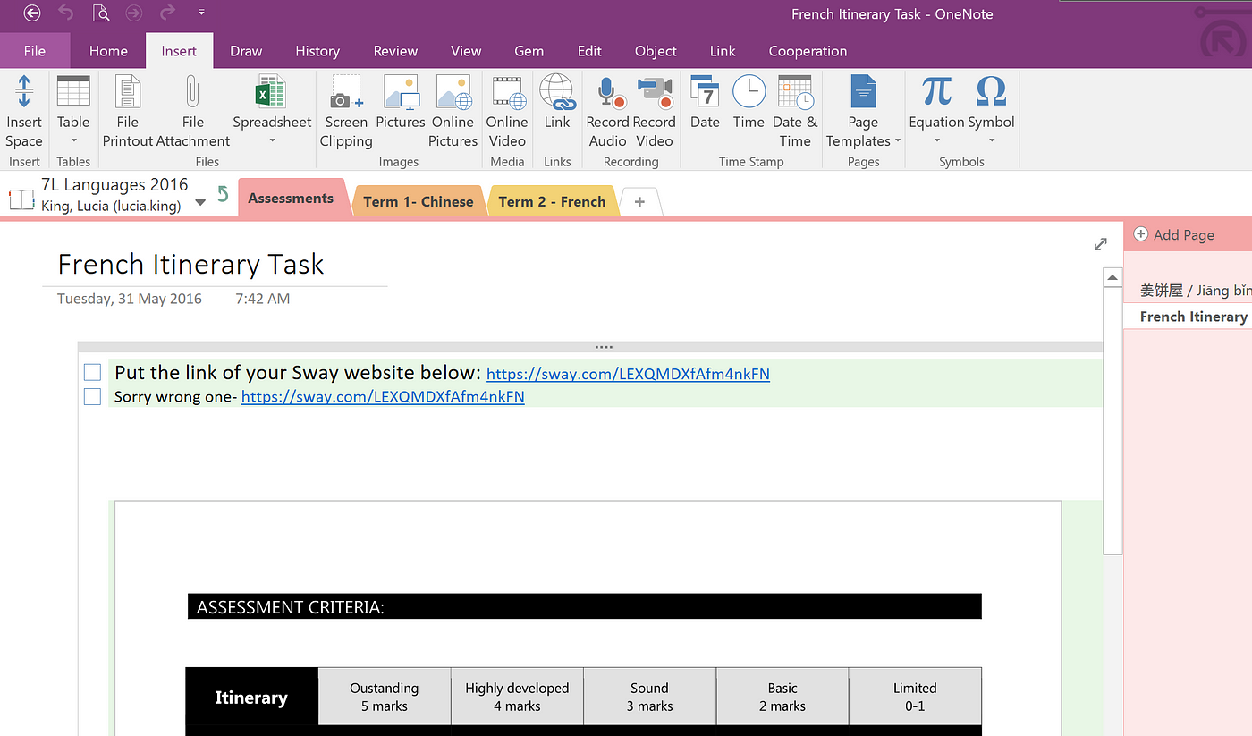Open the Object ribbon tab

pyautogui.click(x=656, y=51)
